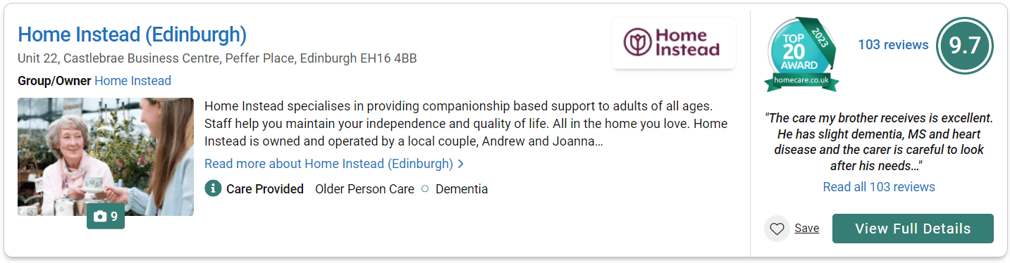Click the Care Provided info icon
The width and height of the screenshot is (1010, 263).
click(x=213, y=188)
